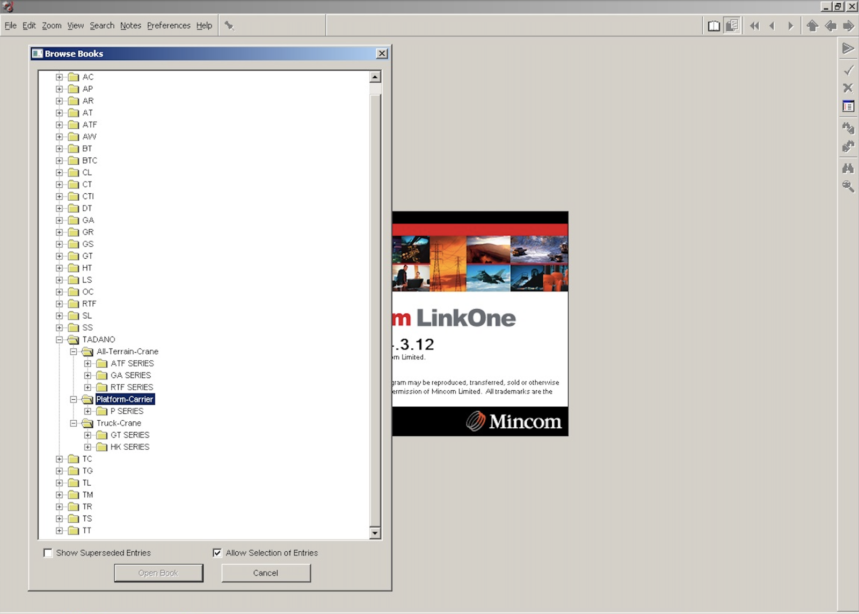Click the LinkOne splash image
The width and height of the screenshot is (859, 614).
(x=480, y=324)
